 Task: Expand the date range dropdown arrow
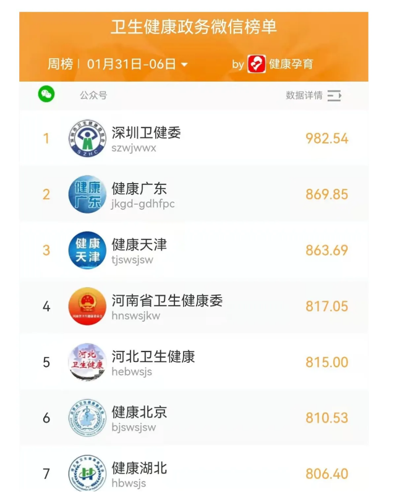(184, 65)
